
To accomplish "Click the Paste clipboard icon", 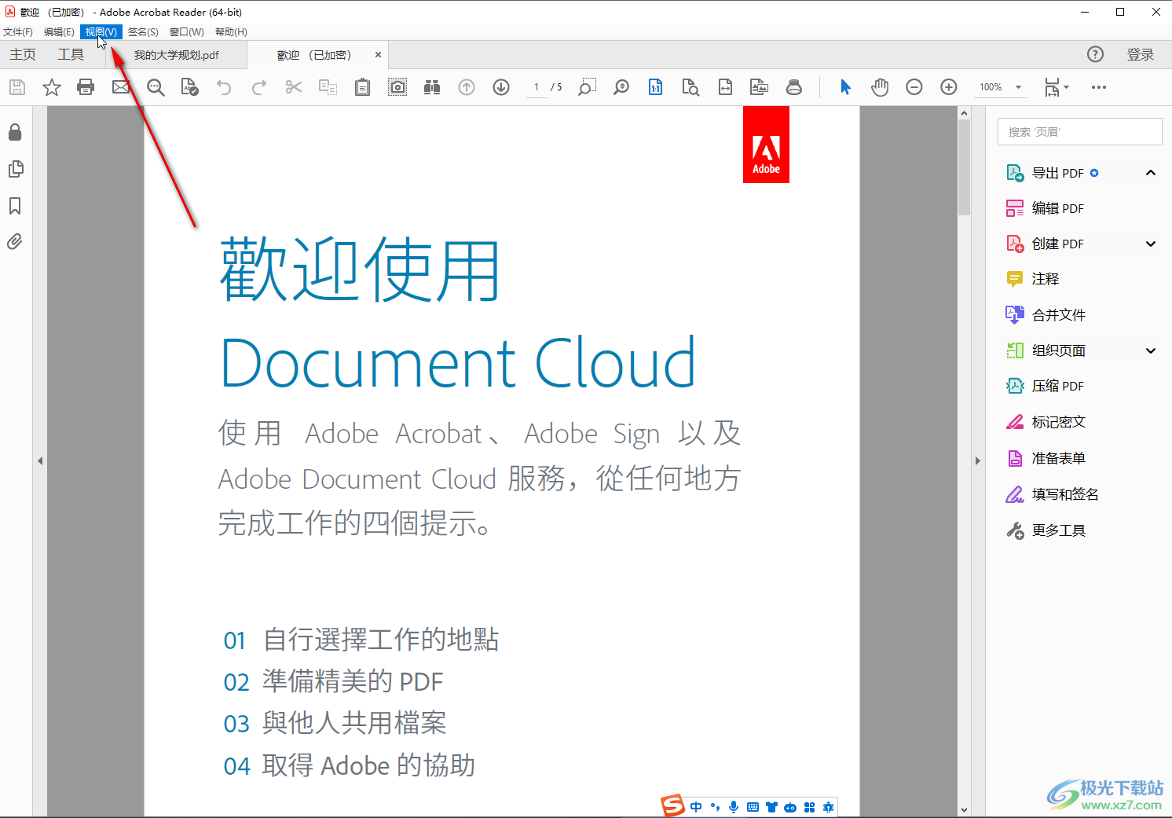I will (x=362, y=87).
